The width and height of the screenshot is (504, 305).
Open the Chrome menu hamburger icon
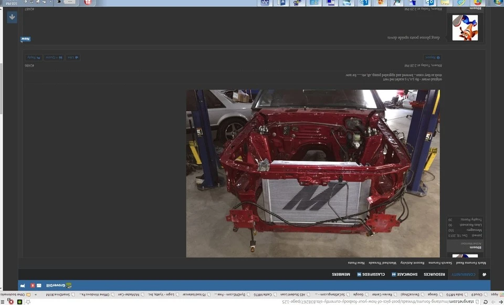point(3,302)
